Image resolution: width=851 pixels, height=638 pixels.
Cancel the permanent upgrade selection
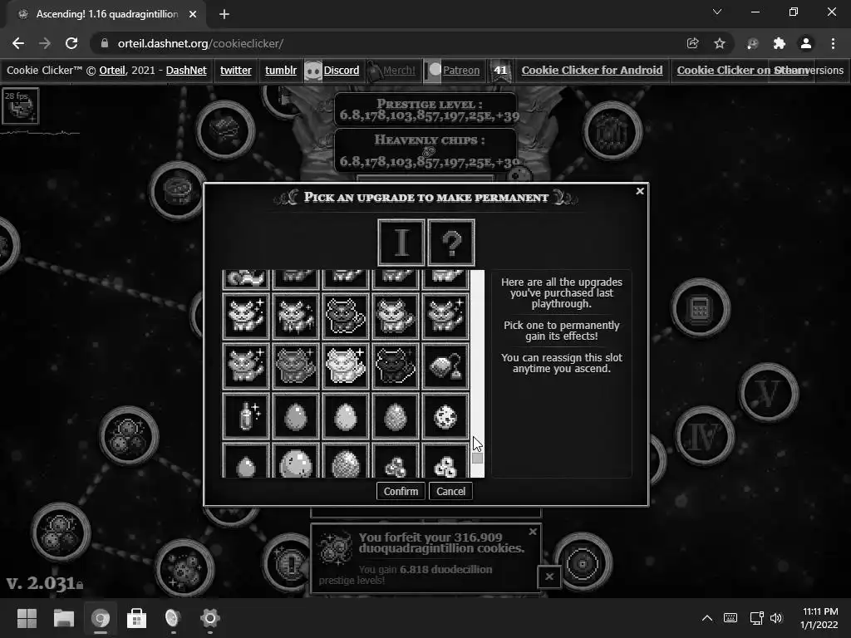click(451, 491)
